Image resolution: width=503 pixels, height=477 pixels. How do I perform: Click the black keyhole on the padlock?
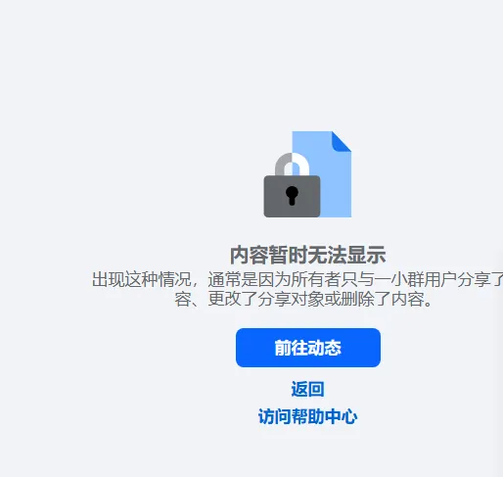(292, 196)
